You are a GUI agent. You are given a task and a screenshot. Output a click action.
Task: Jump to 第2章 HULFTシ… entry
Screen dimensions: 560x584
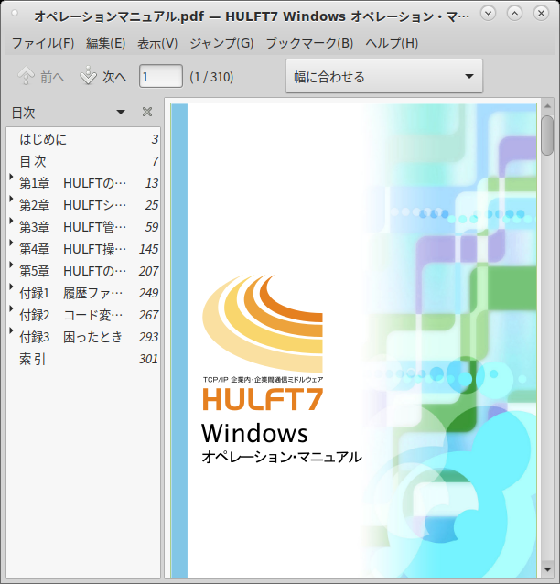click(x=84, y=205)
